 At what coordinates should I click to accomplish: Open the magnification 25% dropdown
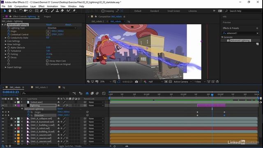pyautogui.click(x=106, y=82)
